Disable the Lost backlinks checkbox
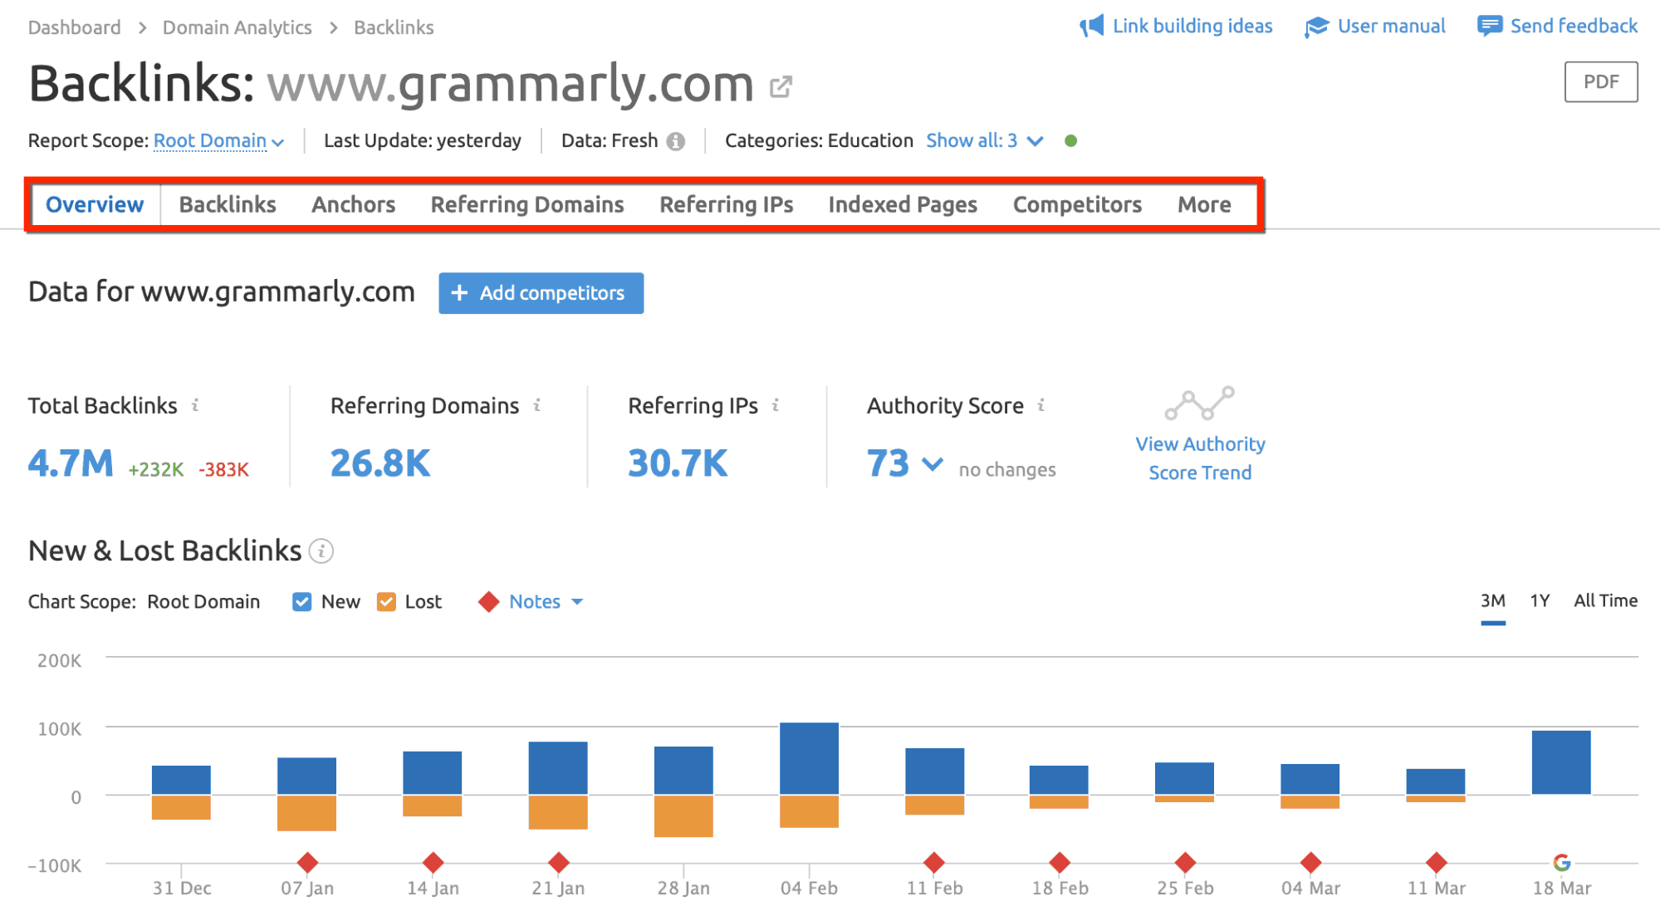Viewport: 1660px width, 911px height. tap(387, 601)
